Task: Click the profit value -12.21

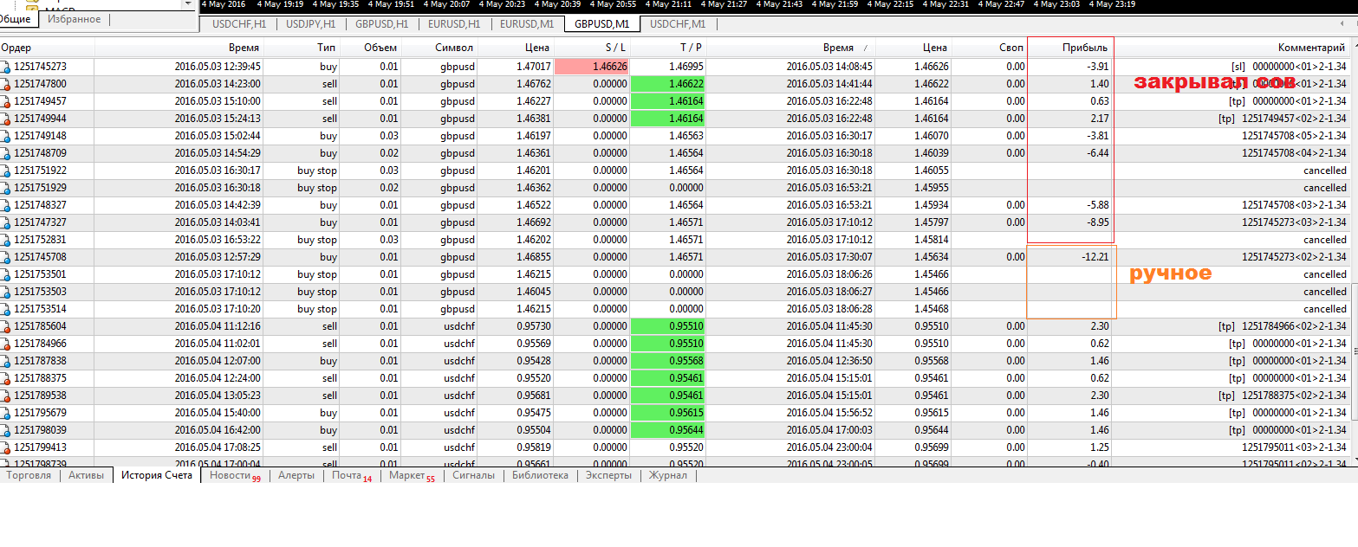Action: click(1095, 257)
